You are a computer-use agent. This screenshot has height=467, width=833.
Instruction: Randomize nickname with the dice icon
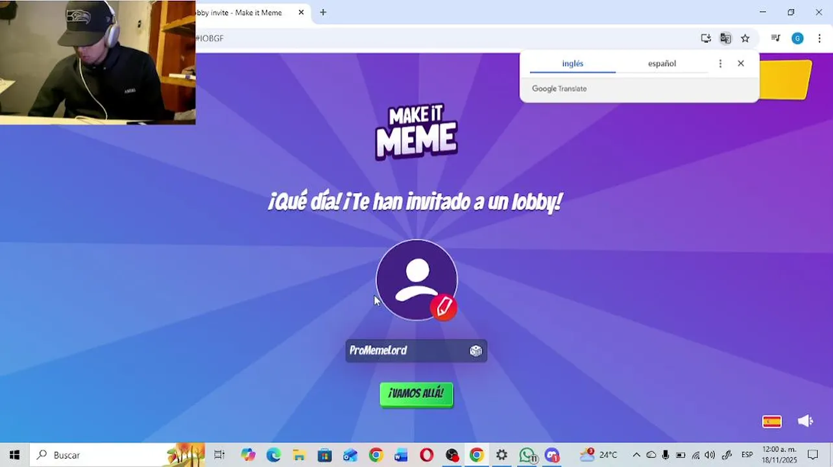pyautogui.click(x=476, y=351)
